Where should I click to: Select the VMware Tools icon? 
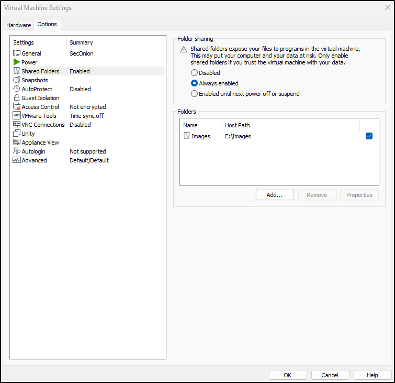(17, 116)
